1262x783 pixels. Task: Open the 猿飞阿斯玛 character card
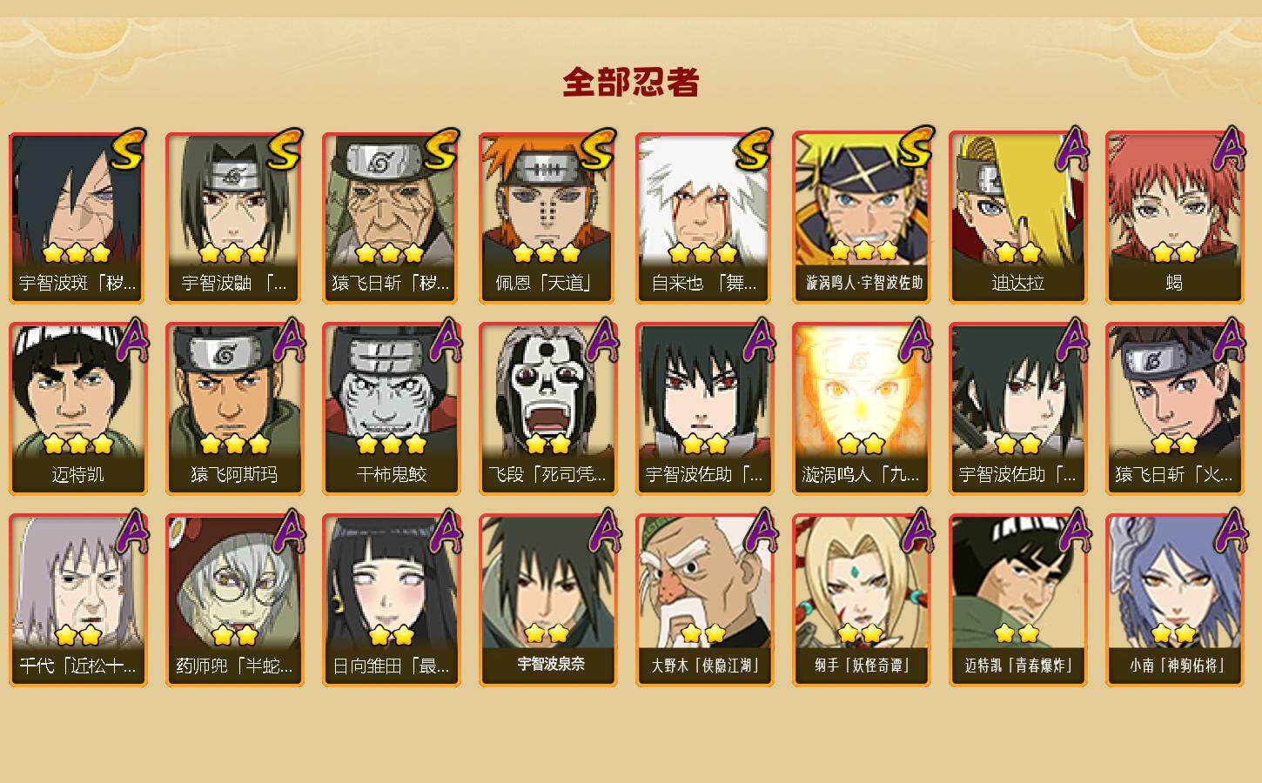234,409
